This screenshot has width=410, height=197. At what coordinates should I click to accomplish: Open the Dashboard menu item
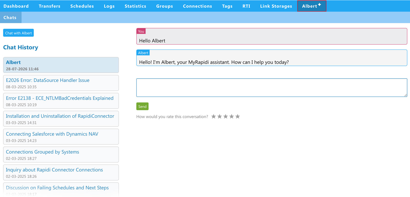pos(16,6)
